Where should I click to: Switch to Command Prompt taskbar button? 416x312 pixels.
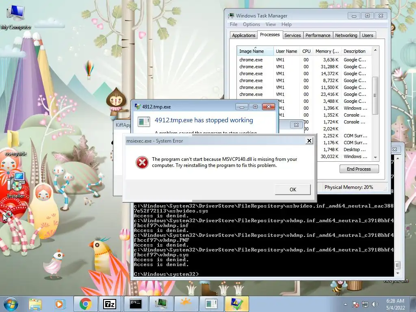coord(136,304)
